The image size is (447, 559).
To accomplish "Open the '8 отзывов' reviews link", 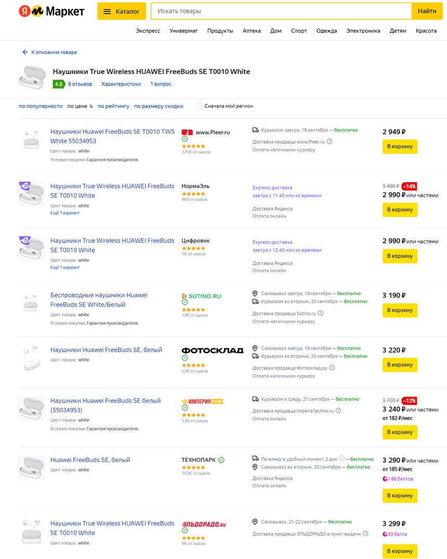I will (80, 84).
